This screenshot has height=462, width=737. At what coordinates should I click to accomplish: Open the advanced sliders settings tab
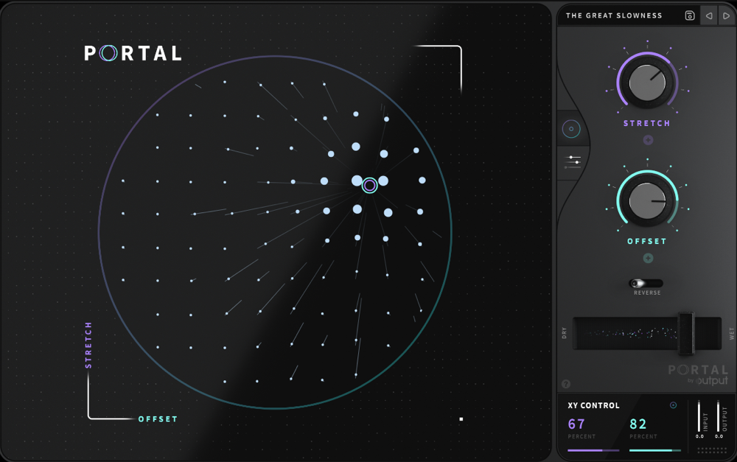573,160
